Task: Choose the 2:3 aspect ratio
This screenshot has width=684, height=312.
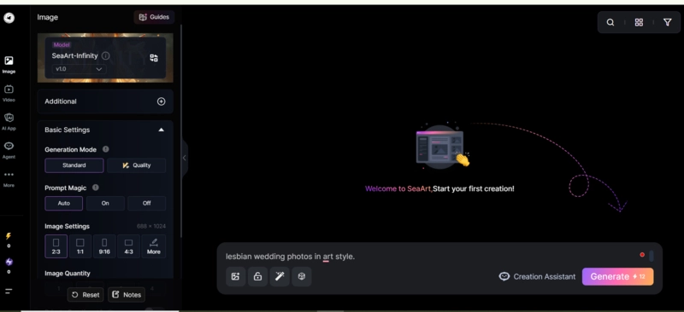Action: 56,246
